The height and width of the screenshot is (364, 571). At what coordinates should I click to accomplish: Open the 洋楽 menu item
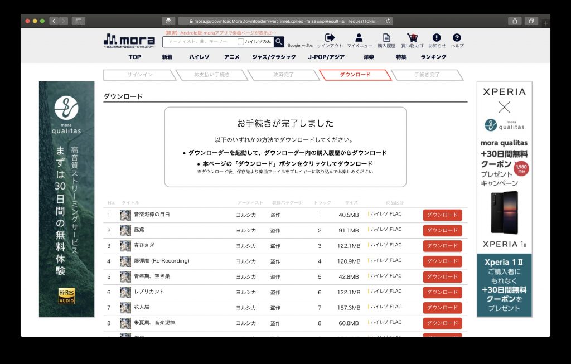pos(369,57)
